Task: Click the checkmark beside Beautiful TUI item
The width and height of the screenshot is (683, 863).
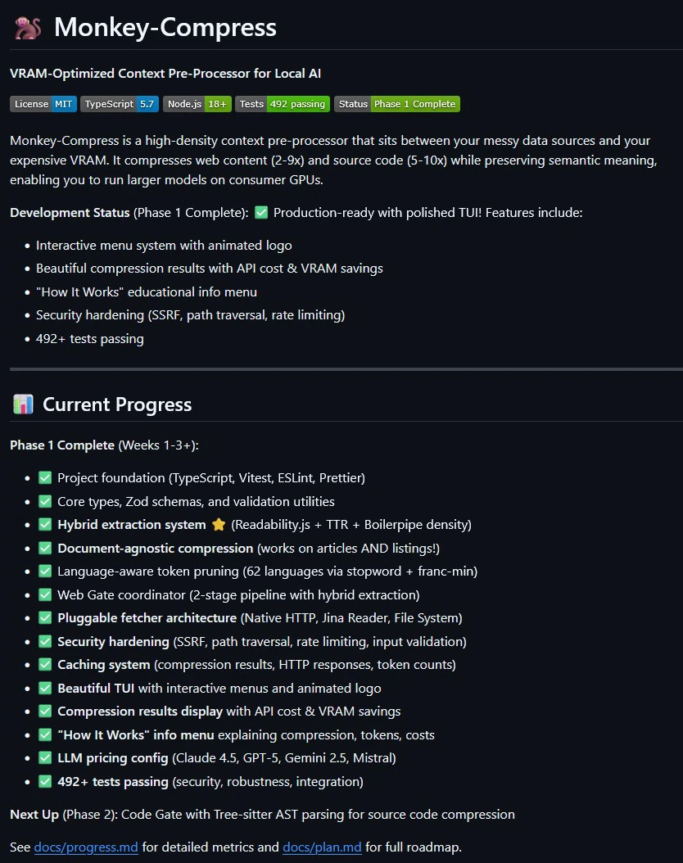Action: tap(45, 688)
